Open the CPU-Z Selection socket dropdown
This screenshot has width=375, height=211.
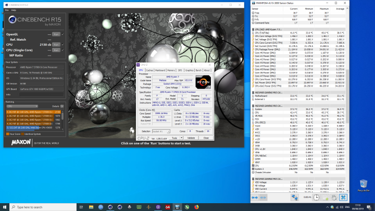pos(161,131)
